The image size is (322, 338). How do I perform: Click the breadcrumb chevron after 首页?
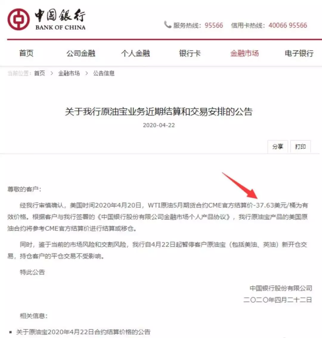pyautogui.click(x=52, y=73)
